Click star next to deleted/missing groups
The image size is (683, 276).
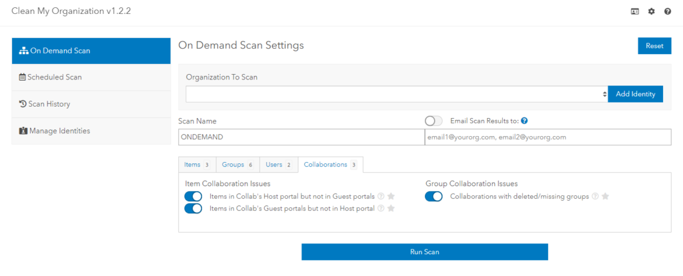click(x=606, y=197)
